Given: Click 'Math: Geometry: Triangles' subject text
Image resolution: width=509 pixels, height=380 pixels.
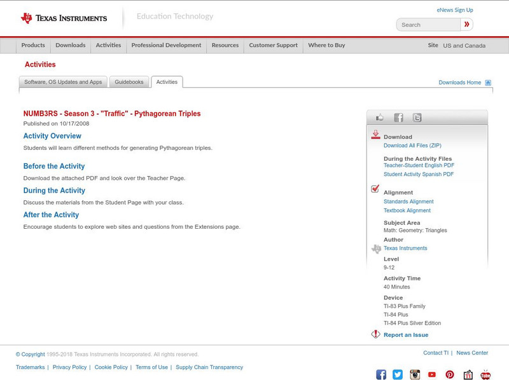Looking at the screenshot, I should click(415, 231).
